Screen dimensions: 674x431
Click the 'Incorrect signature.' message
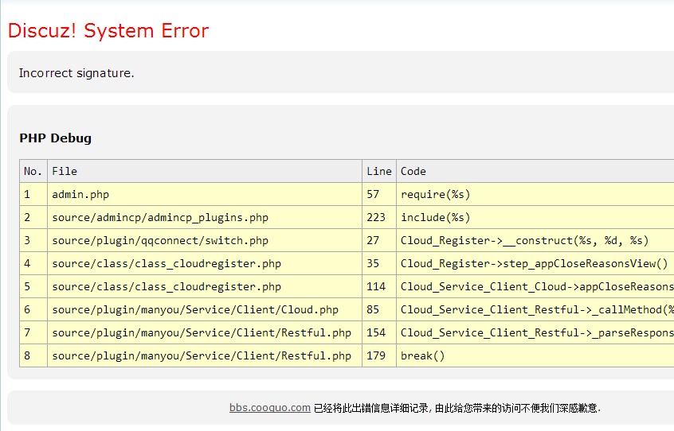[x=76, y=73]
